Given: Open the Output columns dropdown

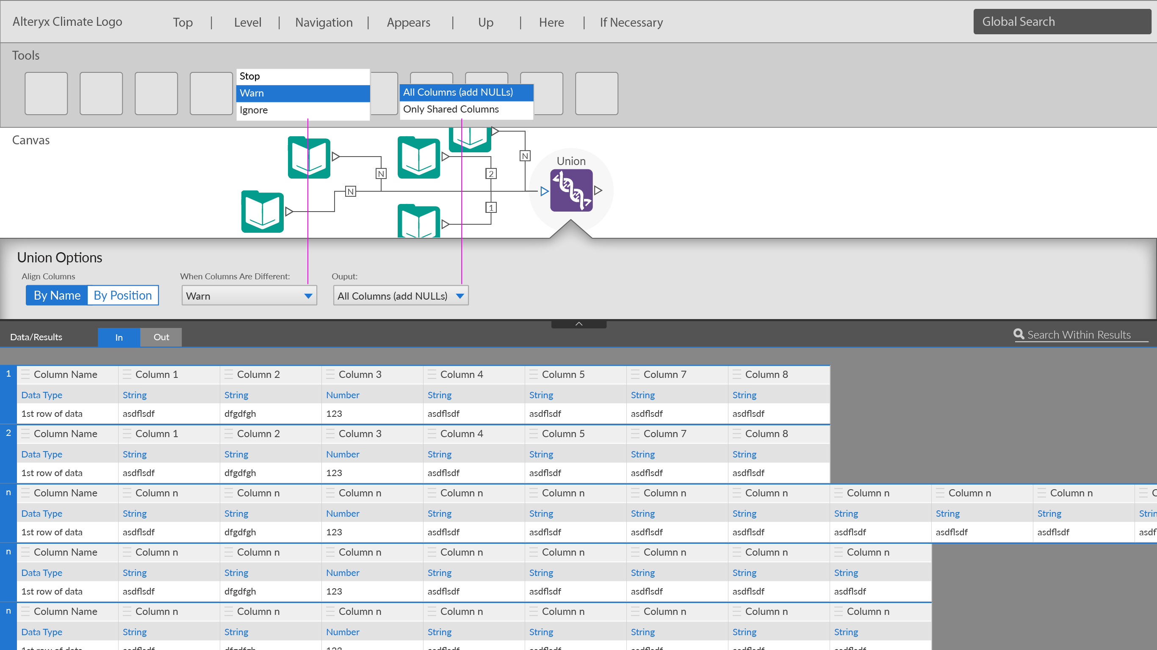Looking at the screenshot, I should click(401, 296).
